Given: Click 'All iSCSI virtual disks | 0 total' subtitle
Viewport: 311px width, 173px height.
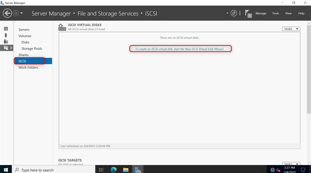Looking at the screenshot, I should point(86,29).
